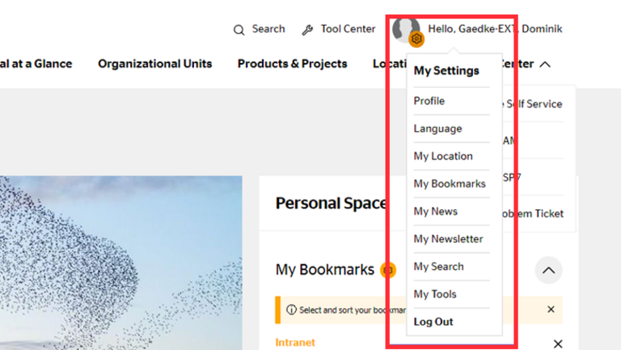Open My Newsletter from dropdown menu
The height and width of the screenshot is (350, 621).
pos(448,238)
